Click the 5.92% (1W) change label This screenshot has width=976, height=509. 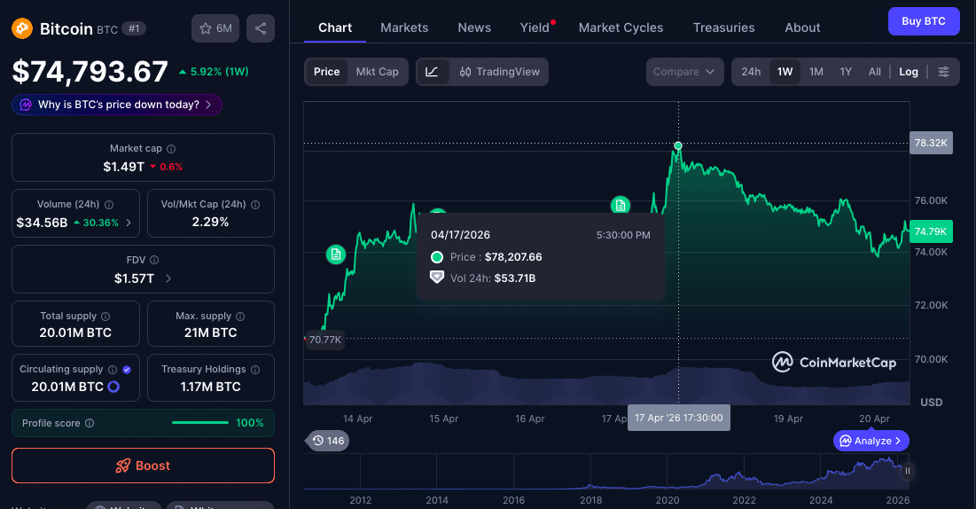point(214,72)
